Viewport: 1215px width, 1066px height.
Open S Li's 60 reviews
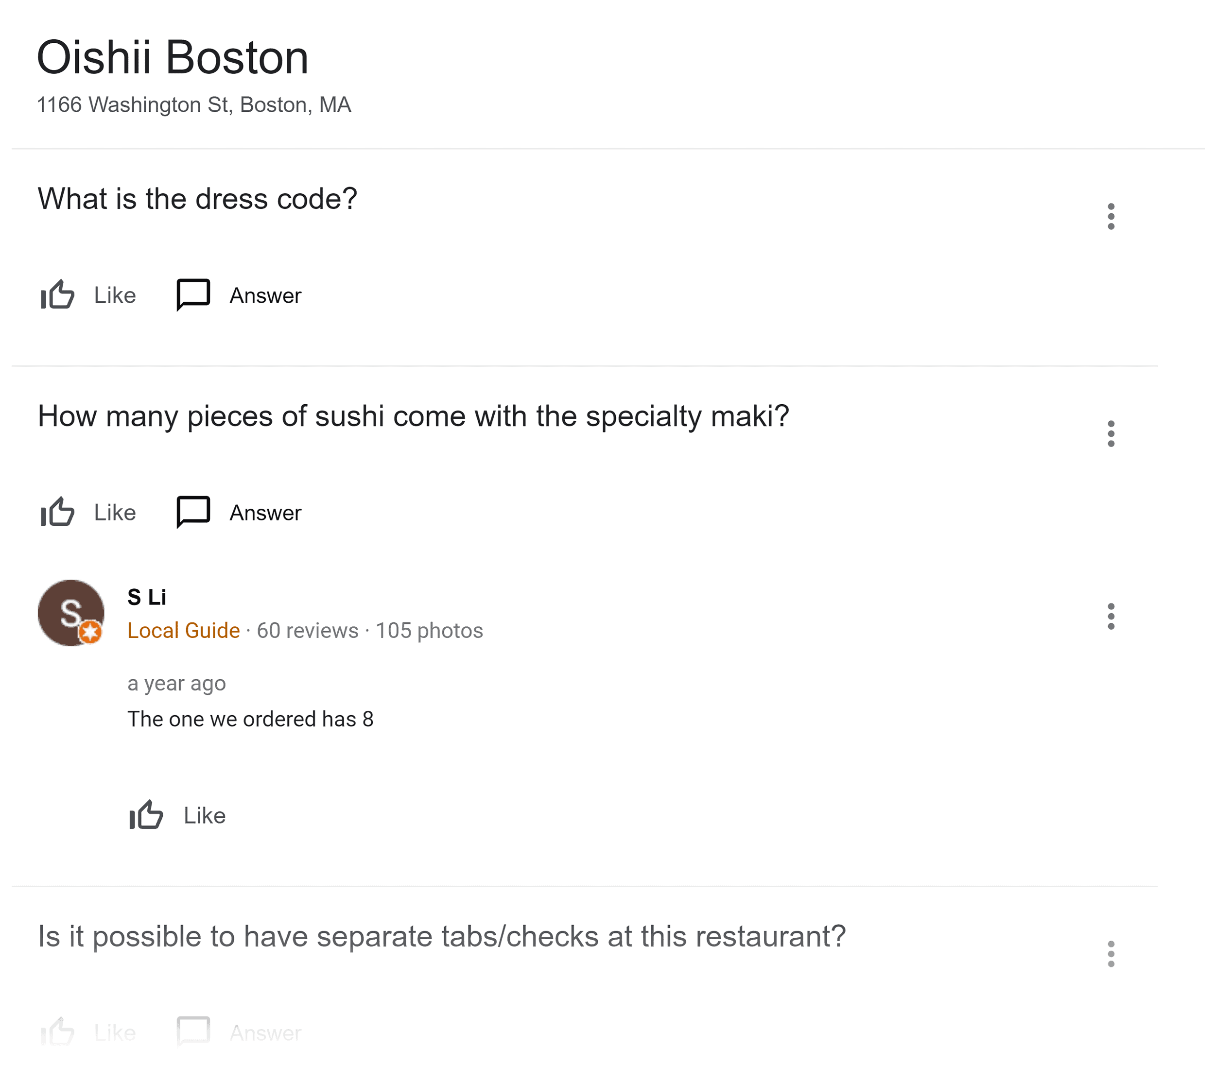point(306,631)
